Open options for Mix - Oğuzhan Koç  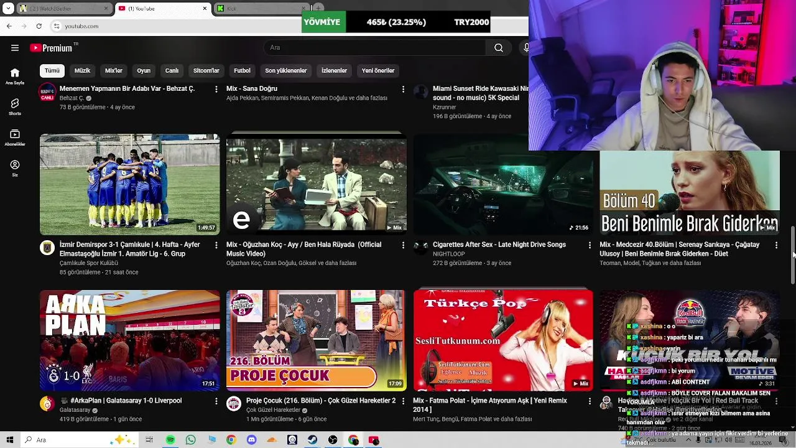pyautogui.click(x=403, y=245)
